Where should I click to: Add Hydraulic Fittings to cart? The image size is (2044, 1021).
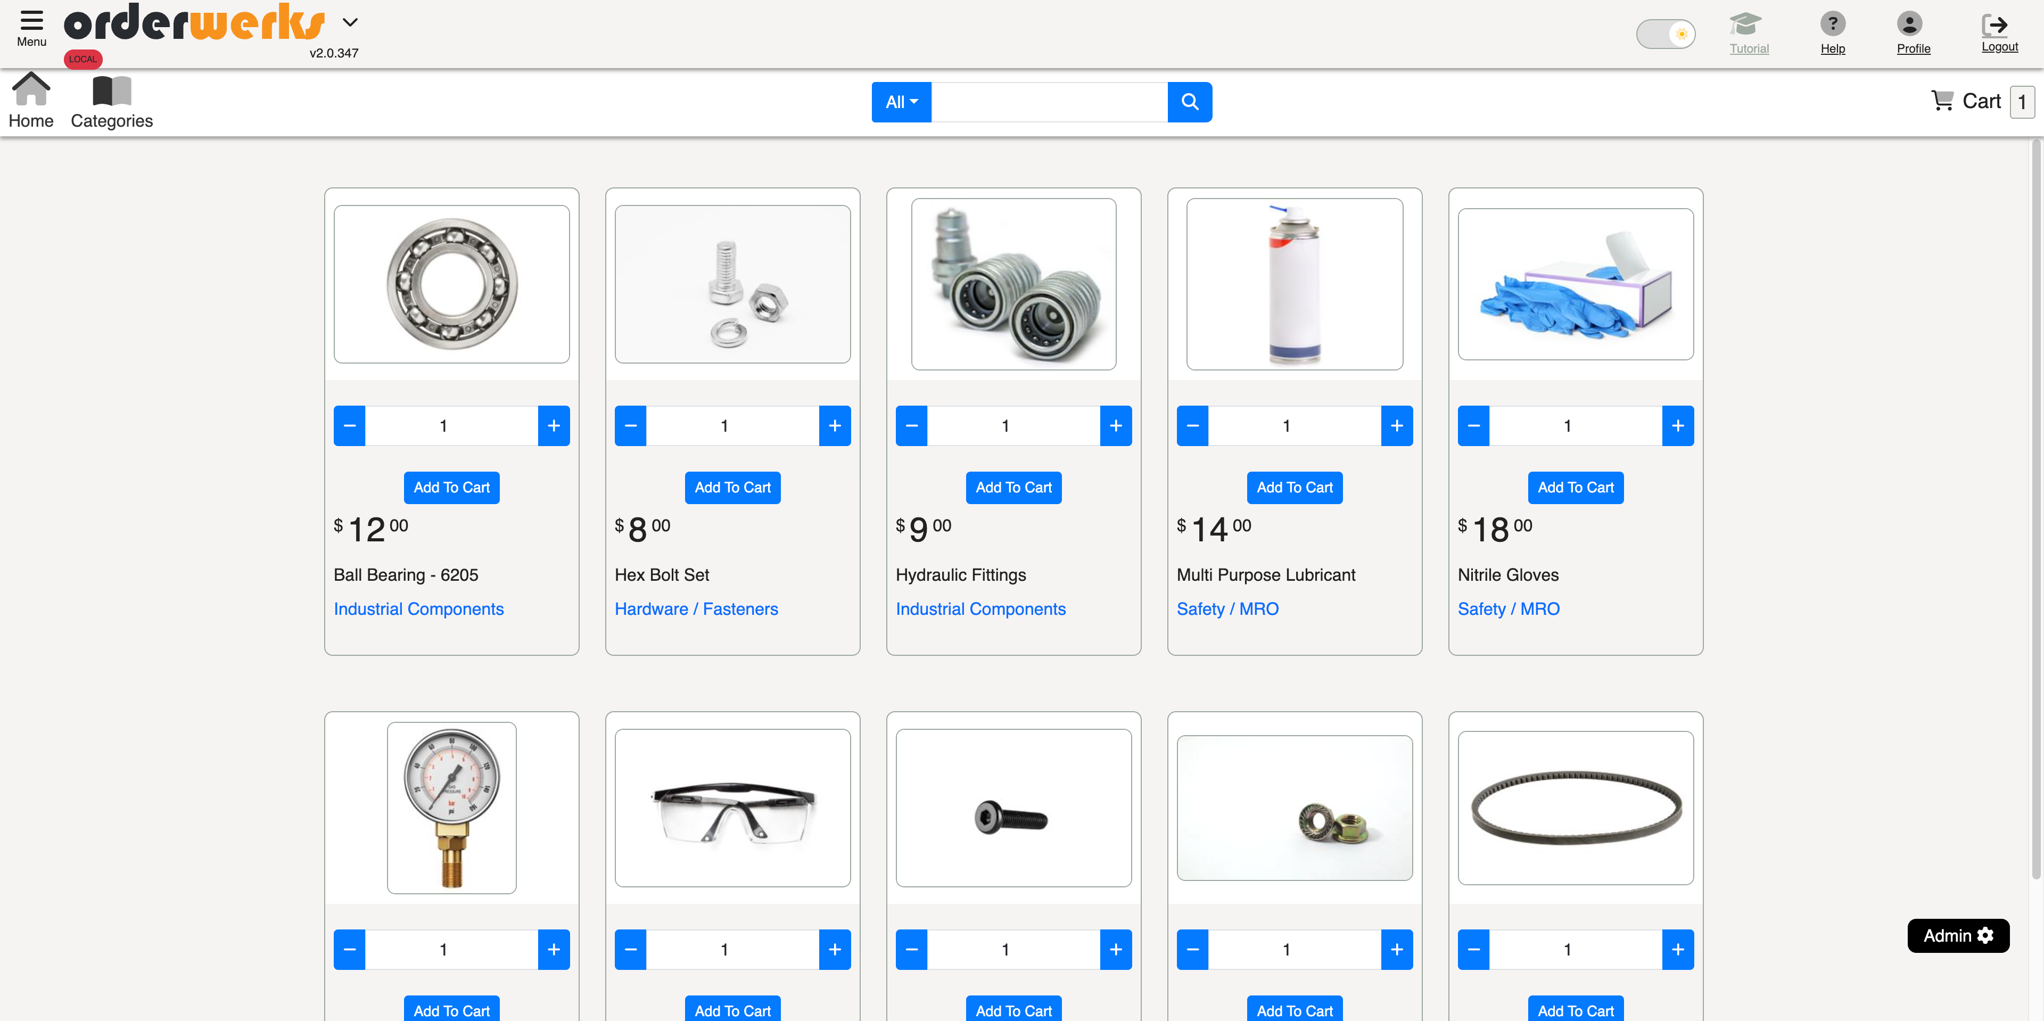[1013, 487]
